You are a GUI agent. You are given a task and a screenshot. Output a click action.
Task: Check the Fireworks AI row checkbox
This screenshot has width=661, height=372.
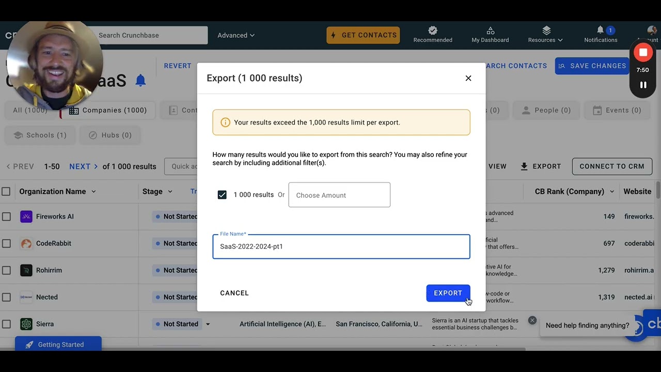(6, 216)
